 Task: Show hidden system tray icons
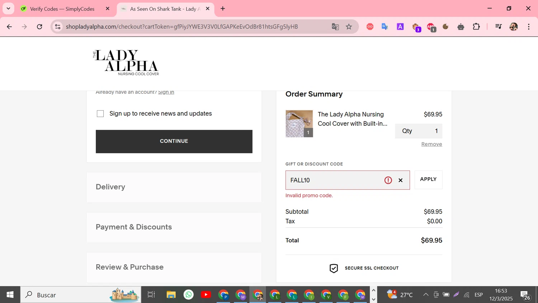click(426, 295)
